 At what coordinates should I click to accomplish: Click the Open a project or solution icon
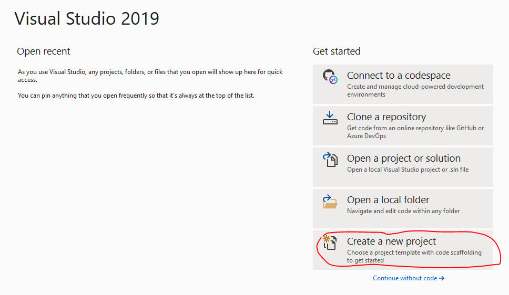coord(330,160)
